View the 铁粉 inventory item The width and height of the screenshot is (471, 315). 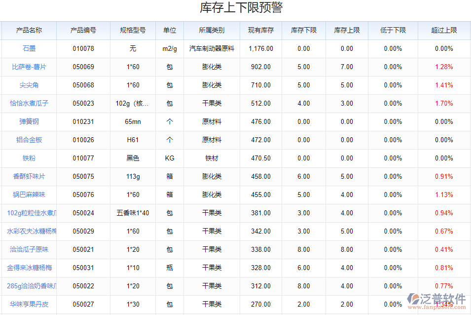click(28, 158)
